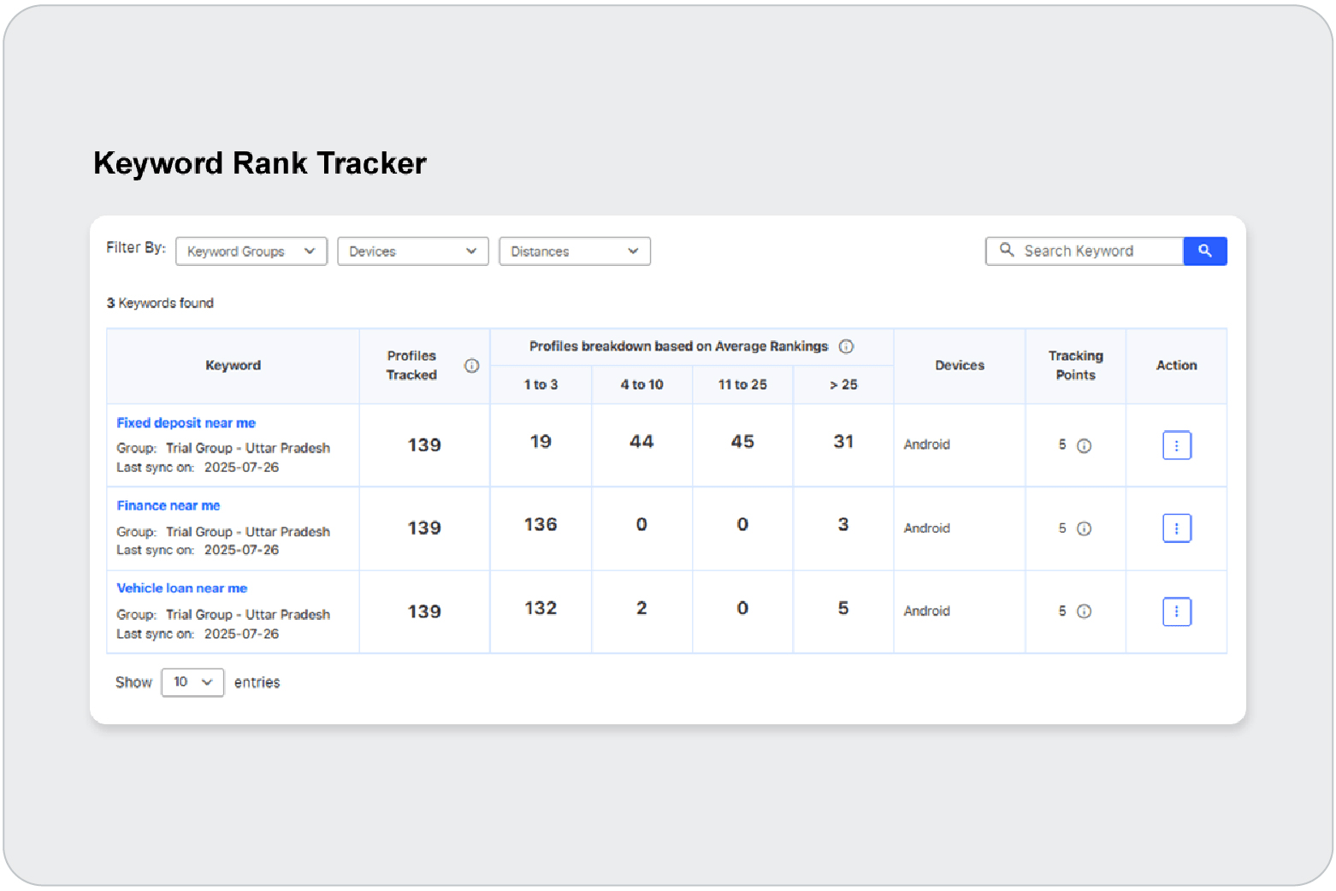Open the Finance near me keyword link

[x=168, y=506]
